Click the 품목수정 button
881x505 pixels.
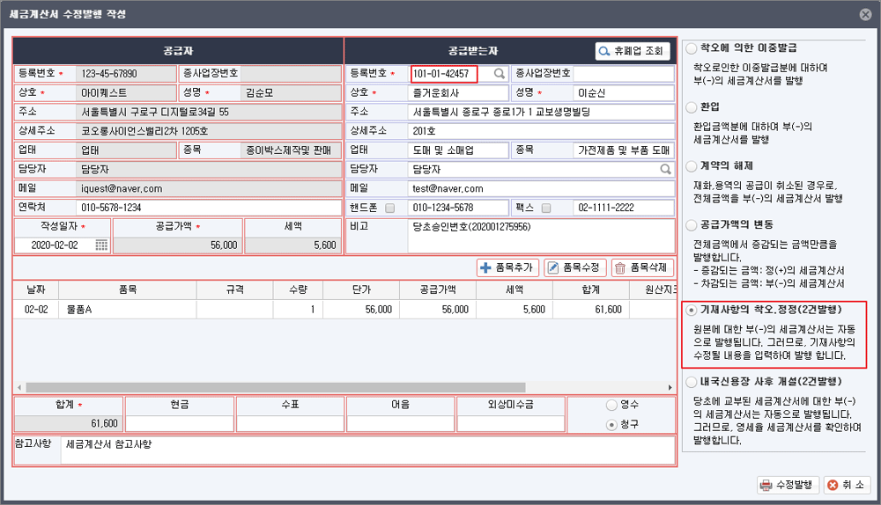point(574,267)
